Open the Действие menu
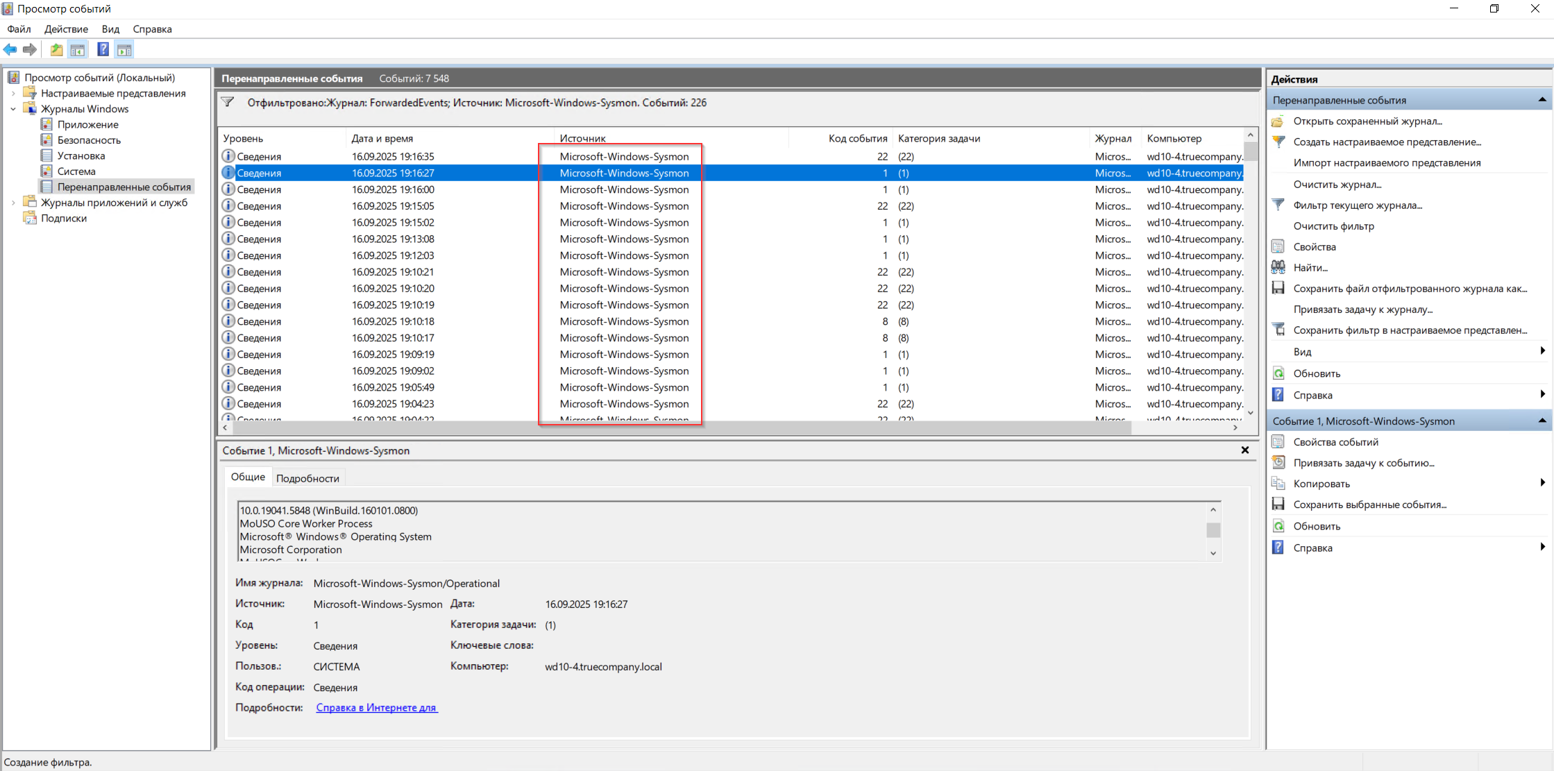1554x771 pixels. coord(66,29)
